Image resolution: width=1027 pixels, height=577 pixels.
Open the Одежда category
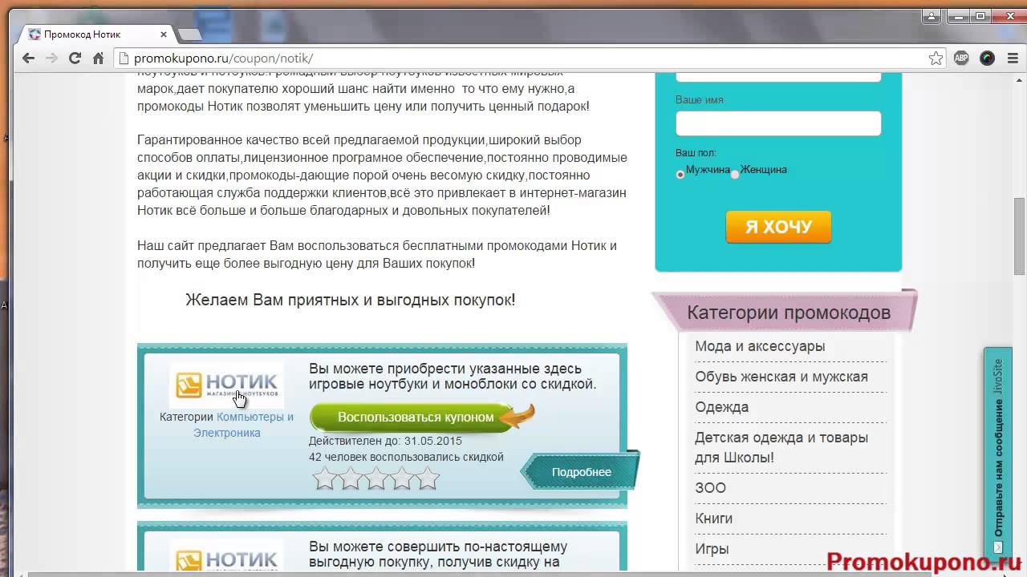(721, 407)
